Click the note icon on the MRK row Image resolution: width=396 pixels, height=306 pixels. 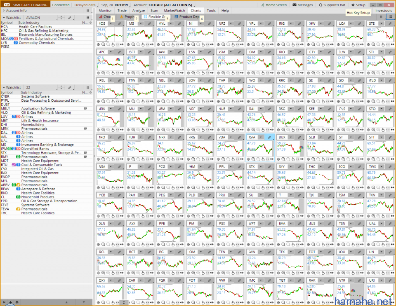[x=86, y=128]
